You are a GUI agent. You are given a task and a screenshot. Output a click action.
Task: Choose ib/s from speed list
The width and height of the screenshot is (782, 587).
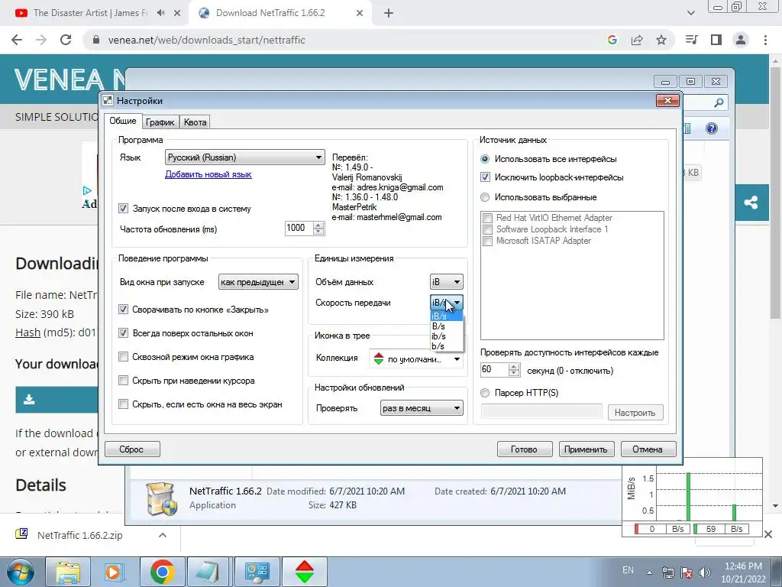click(446, 336)
